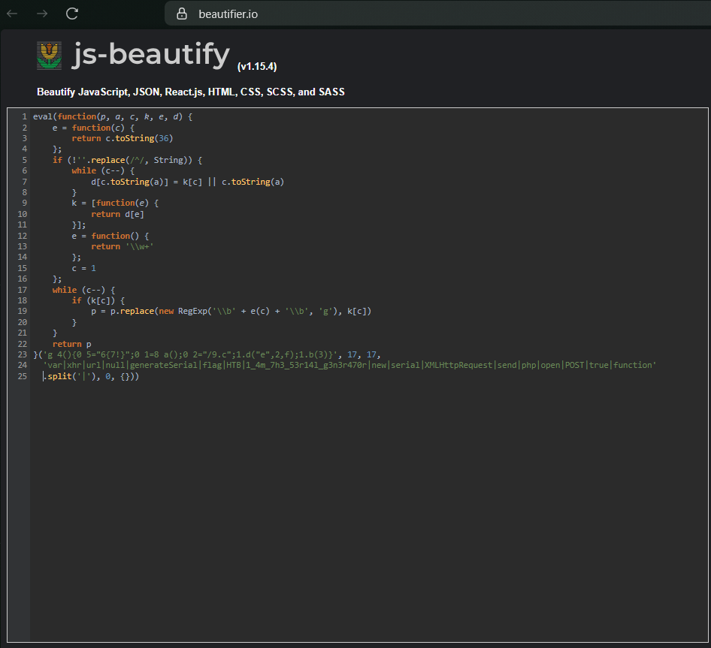The image size is (711, 648).
Task: Click line number 23 in the gutter
Action: coord(22,354)
